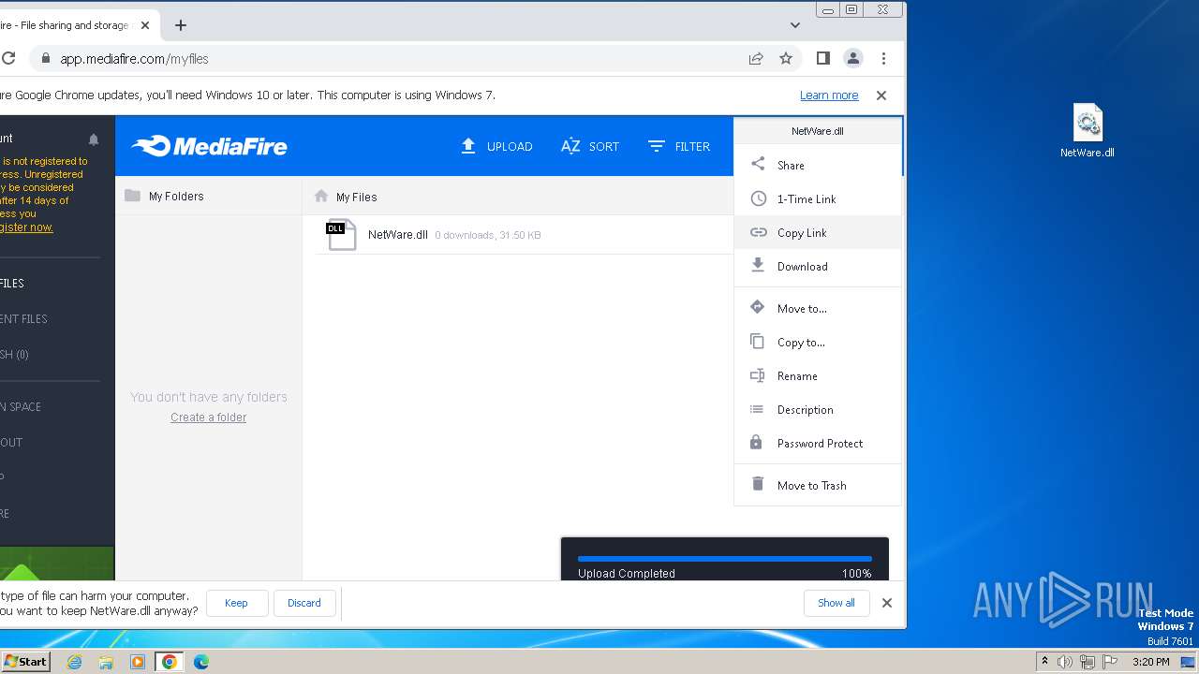Click Windows Explorer taskbar icon

click(x=106, y=662)
